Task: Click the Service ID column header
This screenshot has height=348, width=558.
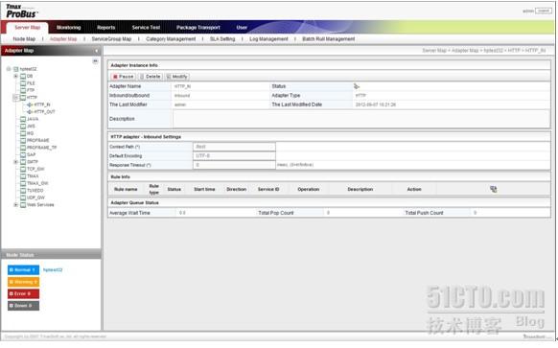Action: pos(268,189)
